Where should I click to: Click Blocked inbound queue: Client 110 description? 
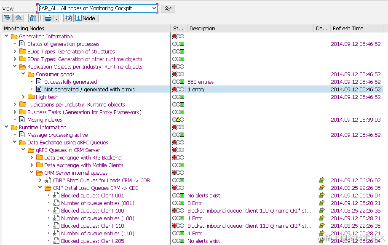click(249, 226)
